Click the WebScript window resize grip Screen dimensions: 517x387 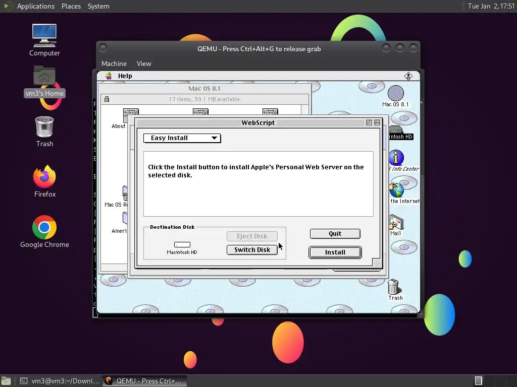click(377, 262)
